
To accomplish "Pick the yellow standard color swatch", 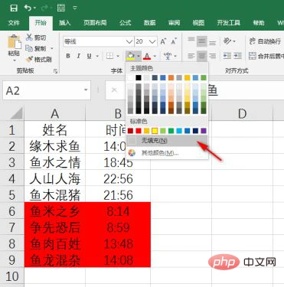I will click(x=155, y=131).
